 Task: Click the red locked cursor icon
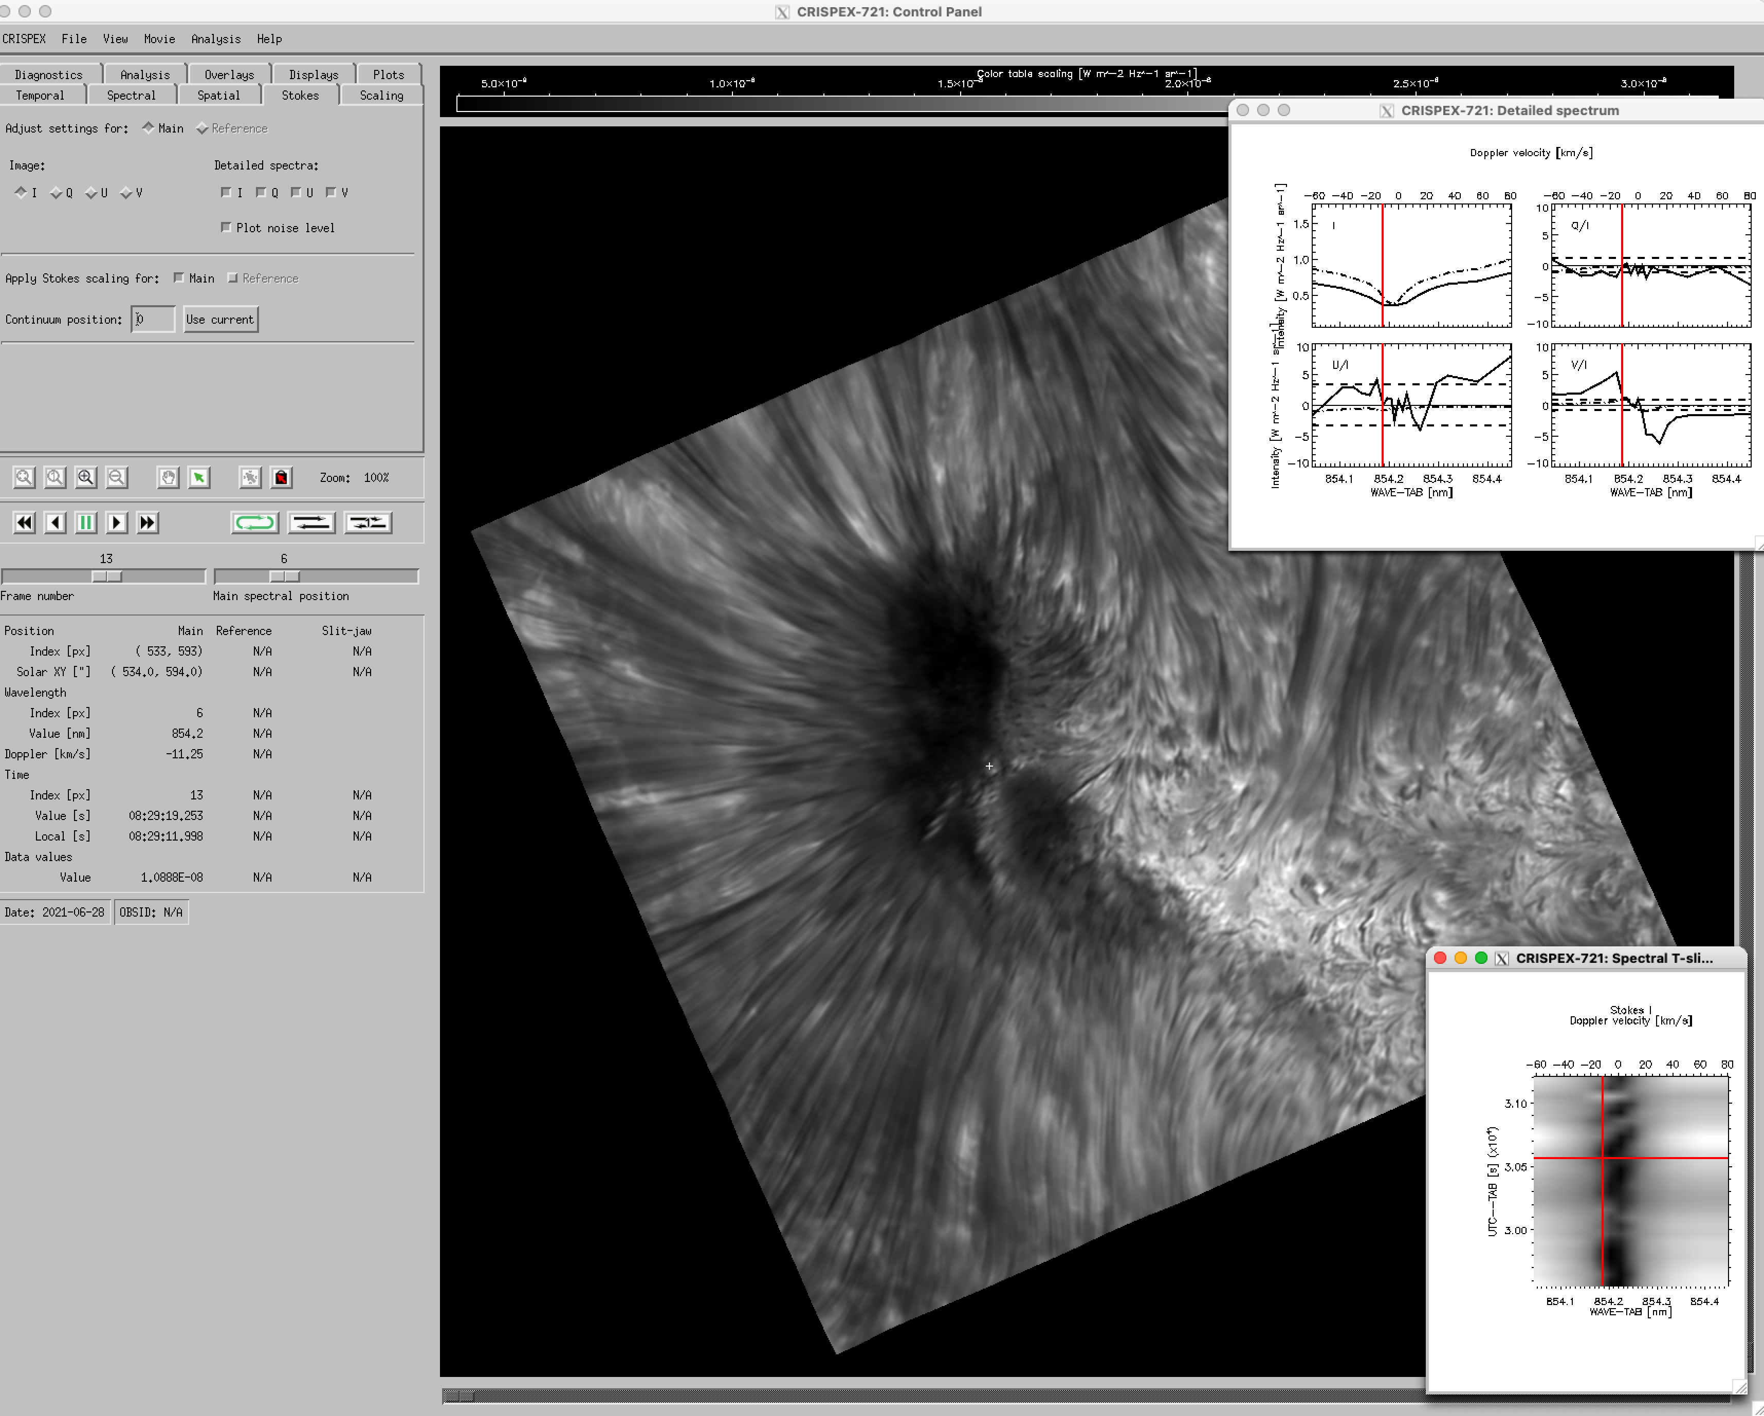click(282, 477)
